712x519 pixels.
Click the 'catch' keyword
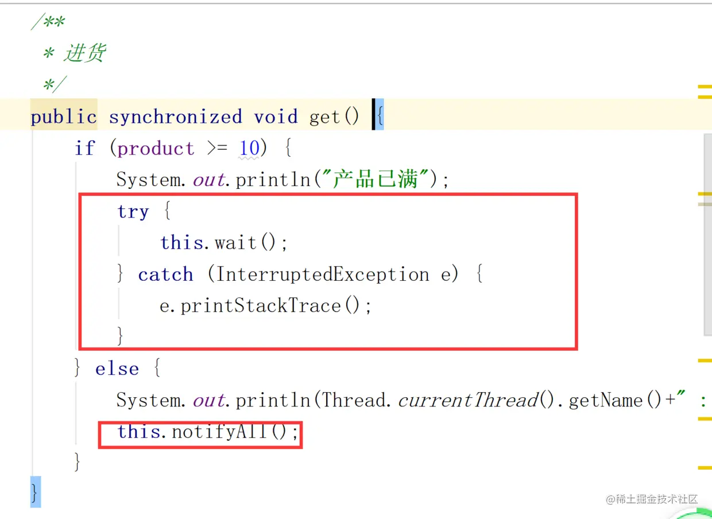point(165,274)
